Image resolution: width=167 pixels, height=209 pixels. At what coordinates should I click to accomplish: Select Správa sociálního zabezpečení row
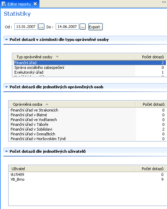90,68
